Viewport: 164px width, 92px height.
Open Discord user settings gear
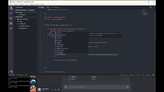[59, 89]
